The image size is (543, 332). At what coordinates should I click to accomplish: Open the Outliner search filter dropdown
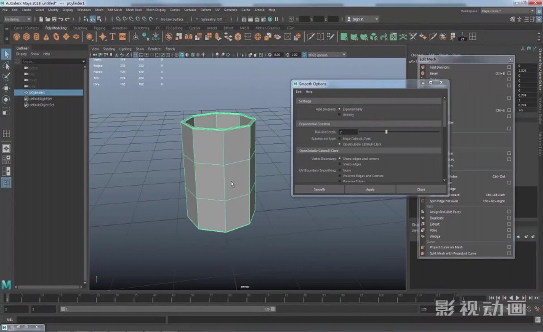(84, 61)
